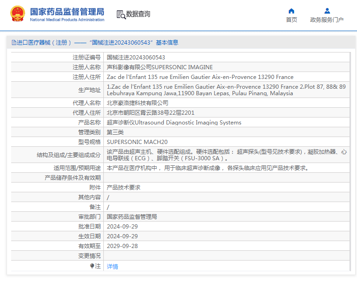Click the document icon before 进口医疗器械
Viewport: 357px width, 281px height.
point(14,42)
